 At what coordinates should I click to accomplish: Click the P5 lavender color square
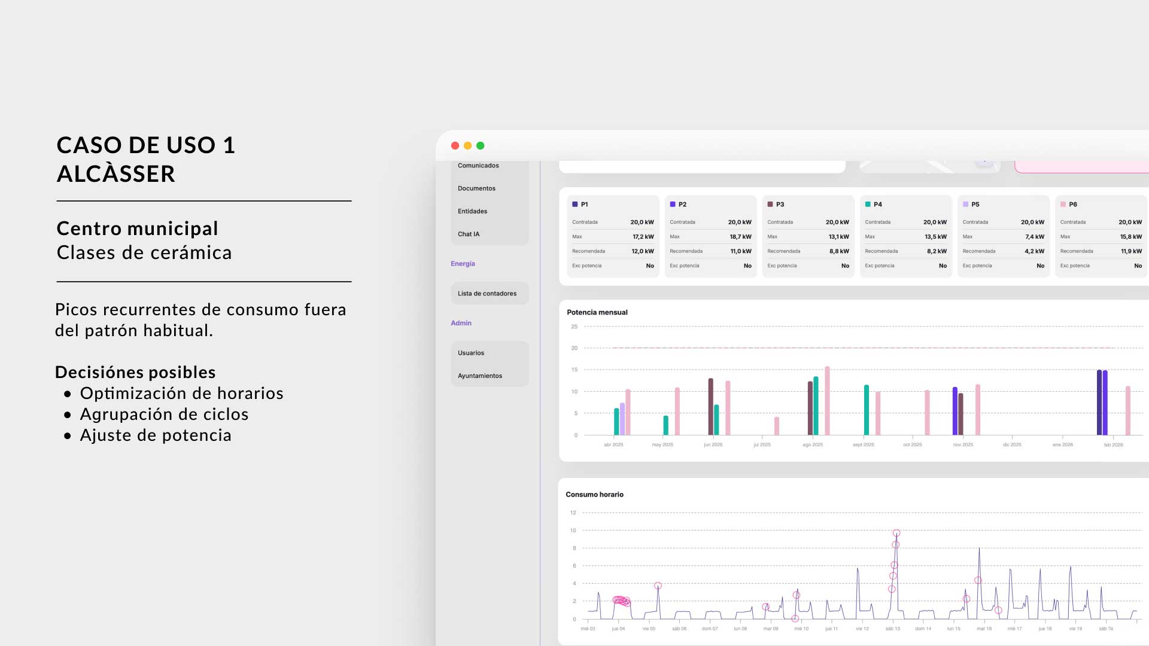coord(965,204)
